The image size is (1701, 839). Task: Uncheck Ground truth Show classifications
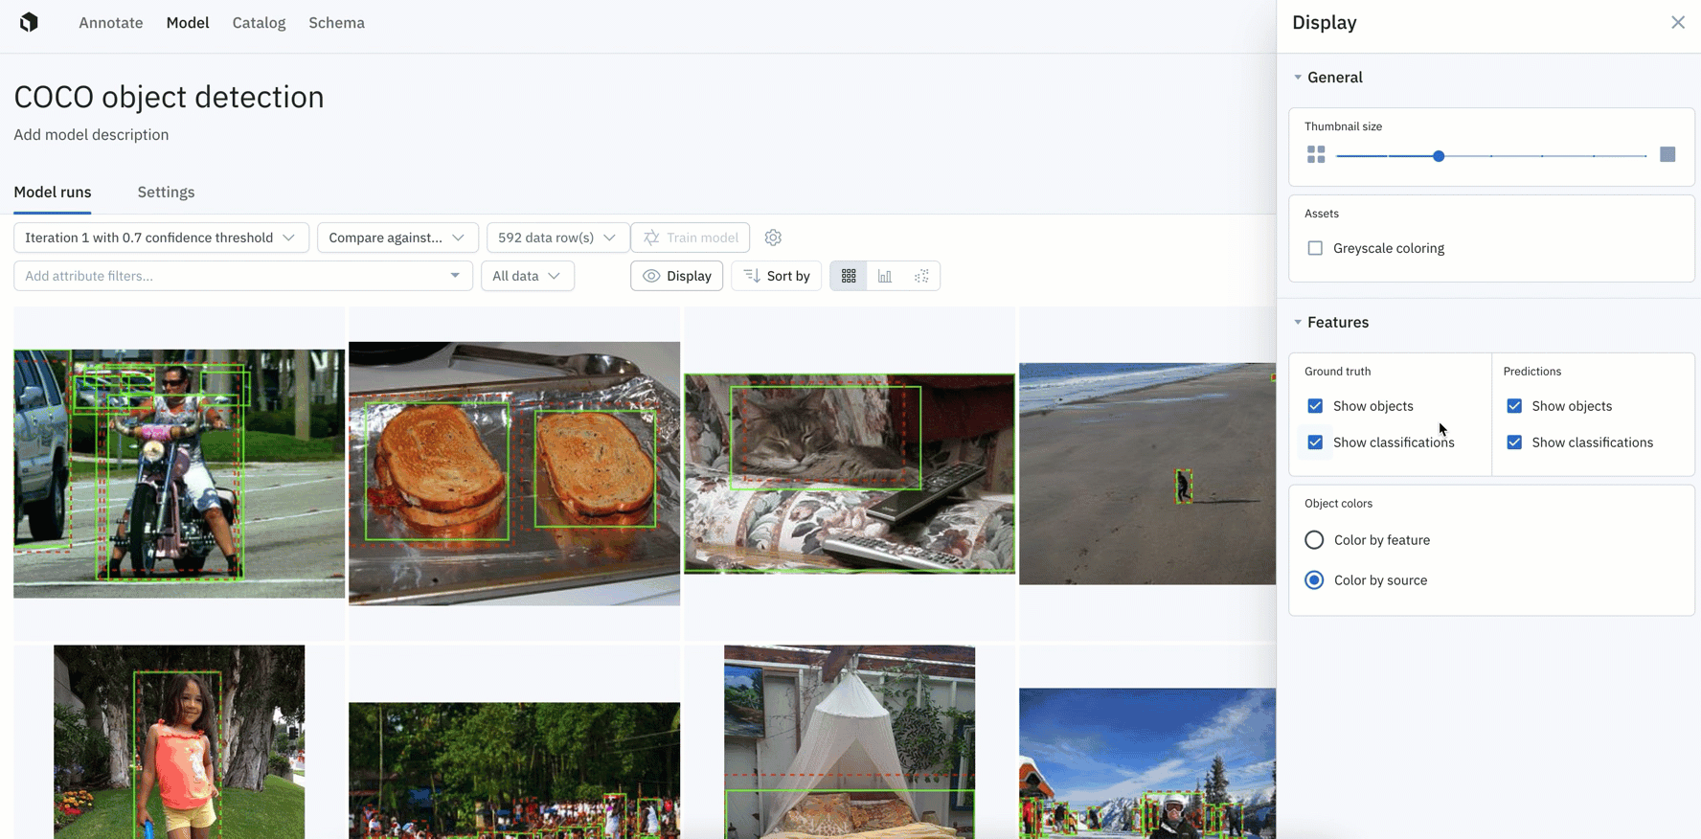[x=1315, y=442]
